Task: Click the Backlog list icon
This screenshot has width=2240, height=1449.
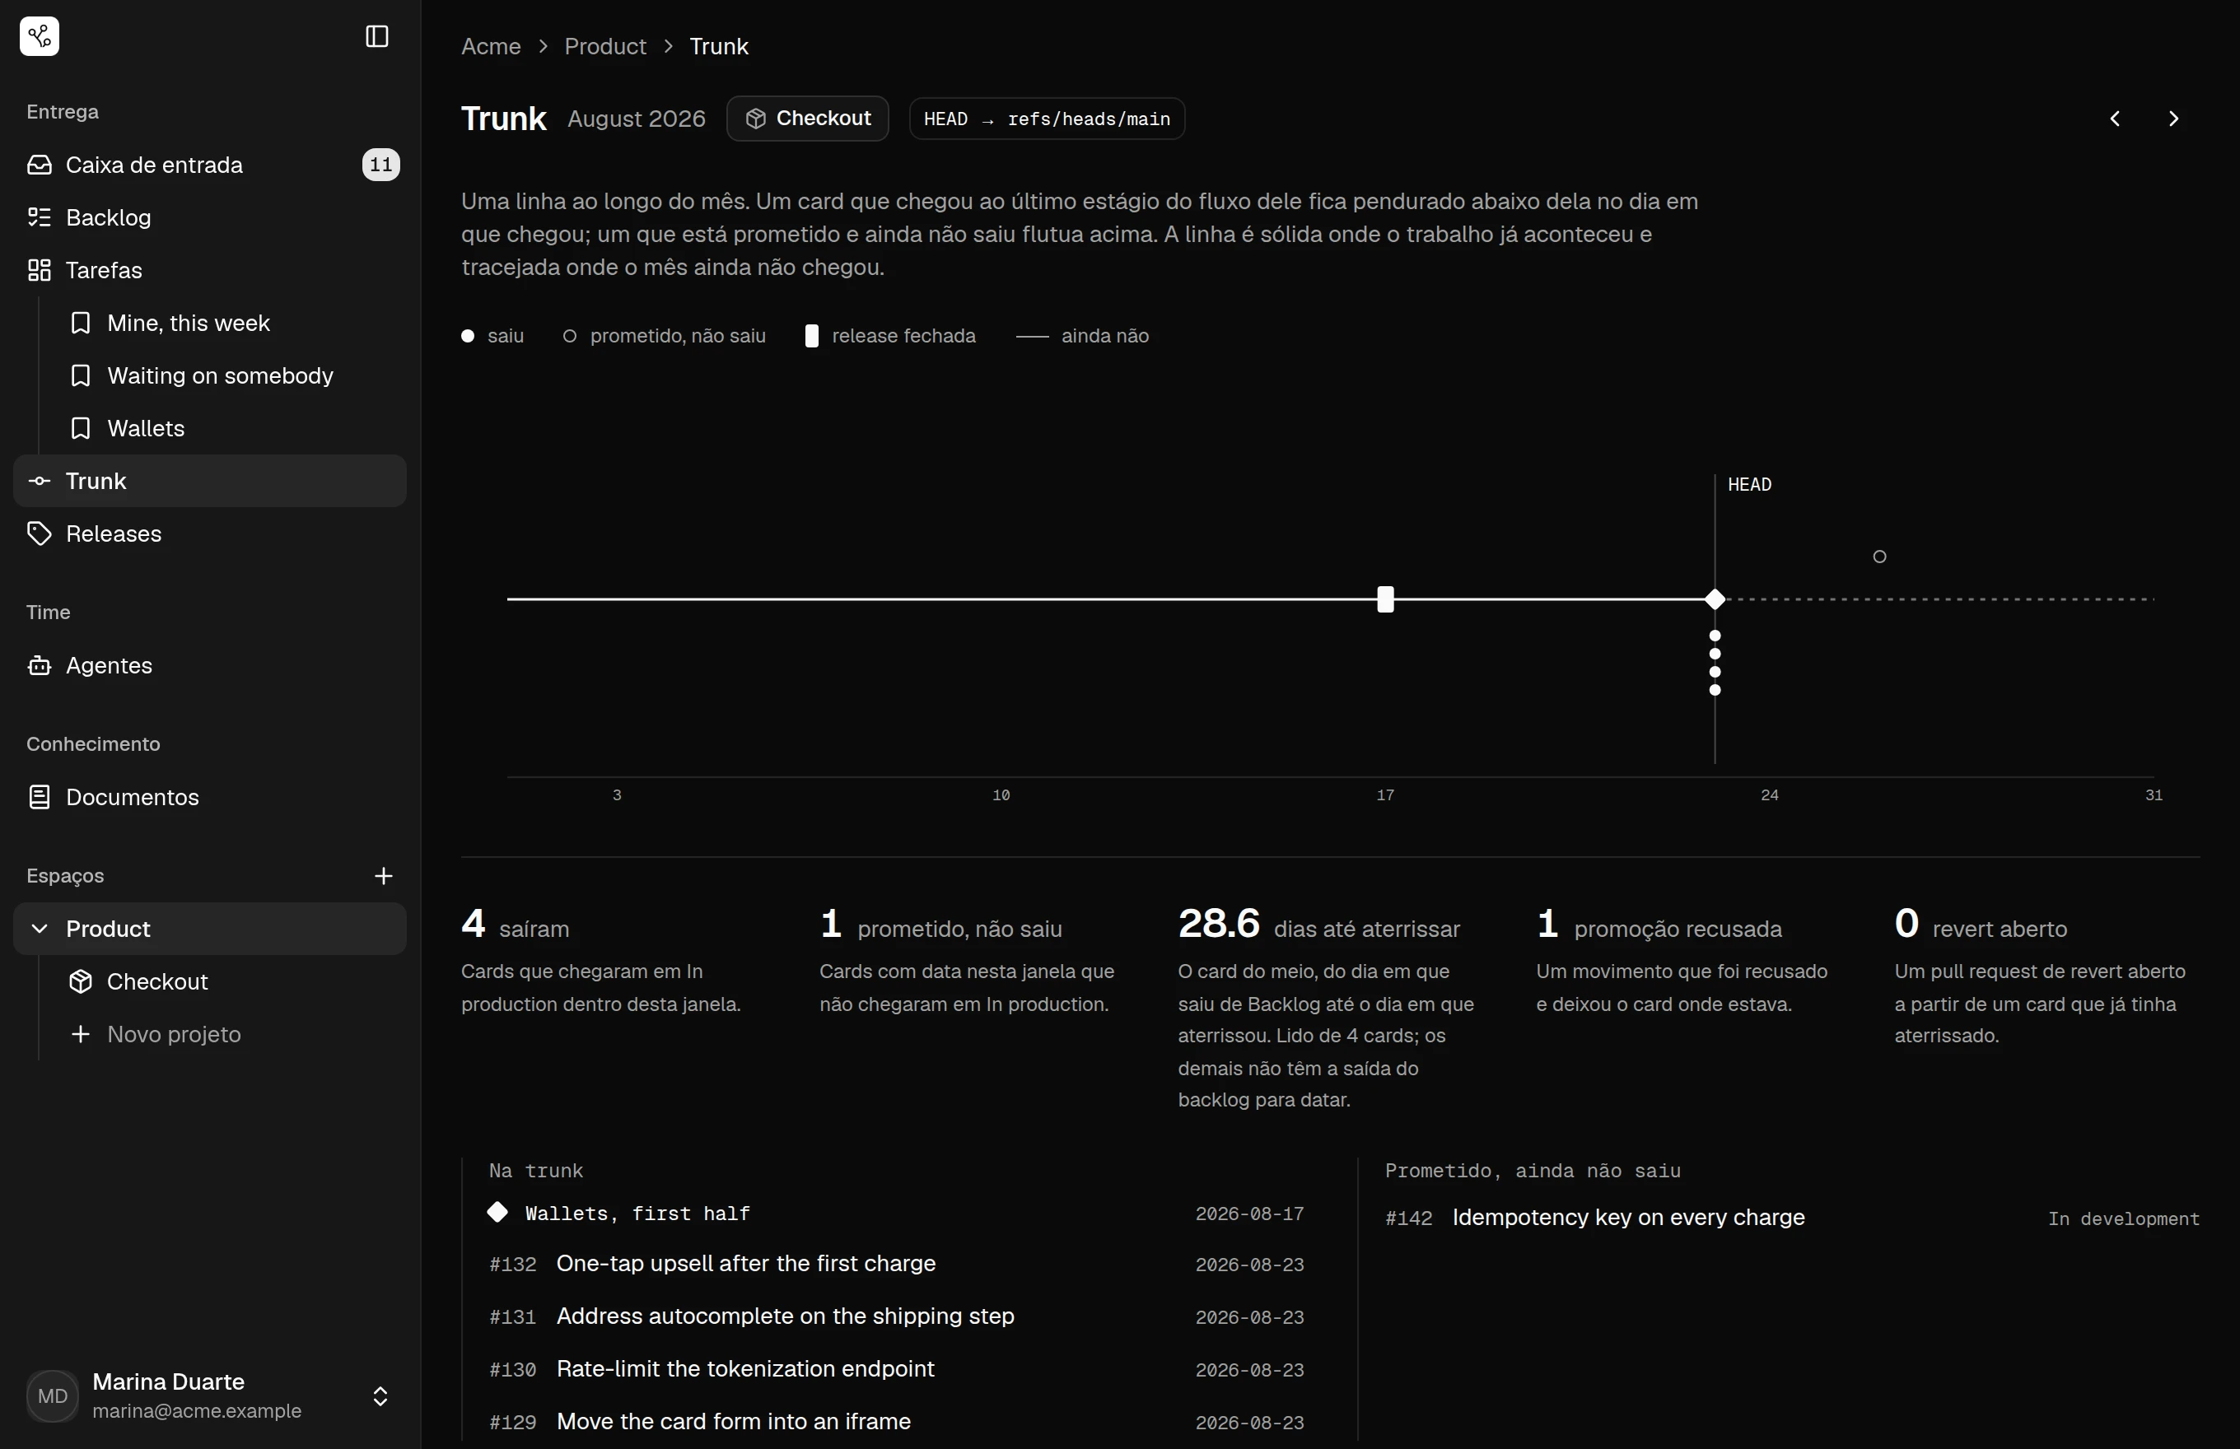Action: (x=40, y=217)
